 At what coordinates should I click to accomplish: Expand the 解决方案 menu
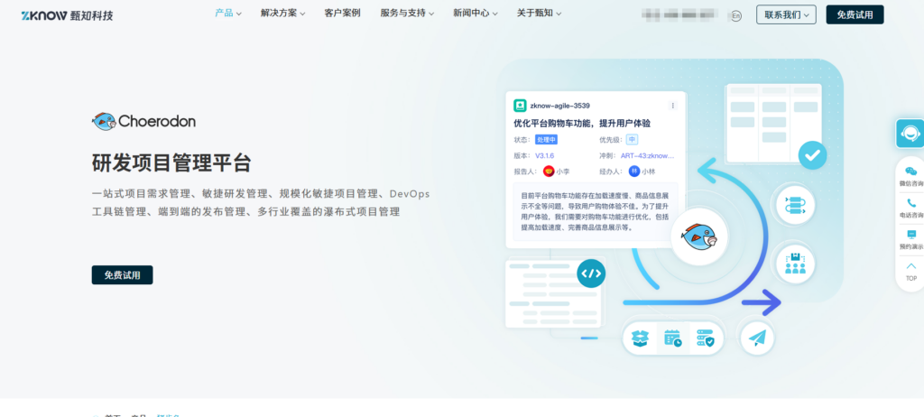[282, 13]
